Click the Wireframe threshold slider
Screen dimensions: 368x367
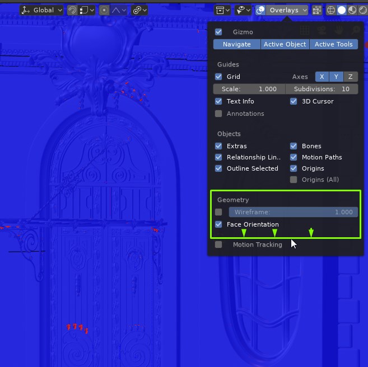tap(294, 212)
